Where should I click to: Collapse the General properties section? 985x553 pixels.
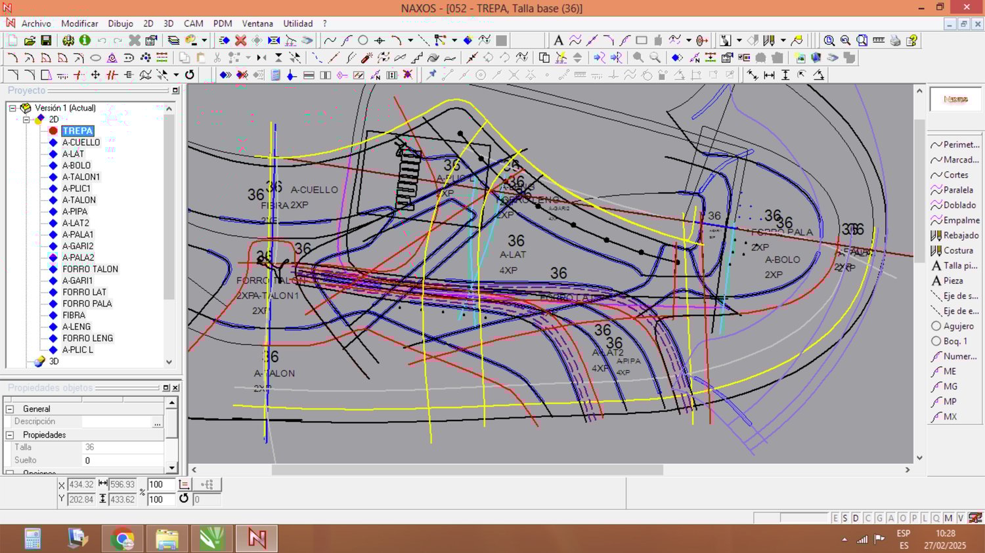click(x=10, y=409)
